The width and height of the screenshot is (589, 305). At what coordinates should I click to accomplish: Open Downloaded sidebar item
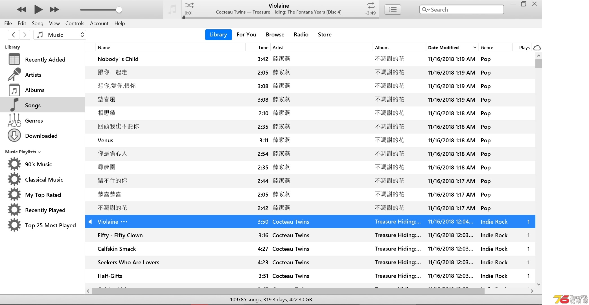pos(42,136)
